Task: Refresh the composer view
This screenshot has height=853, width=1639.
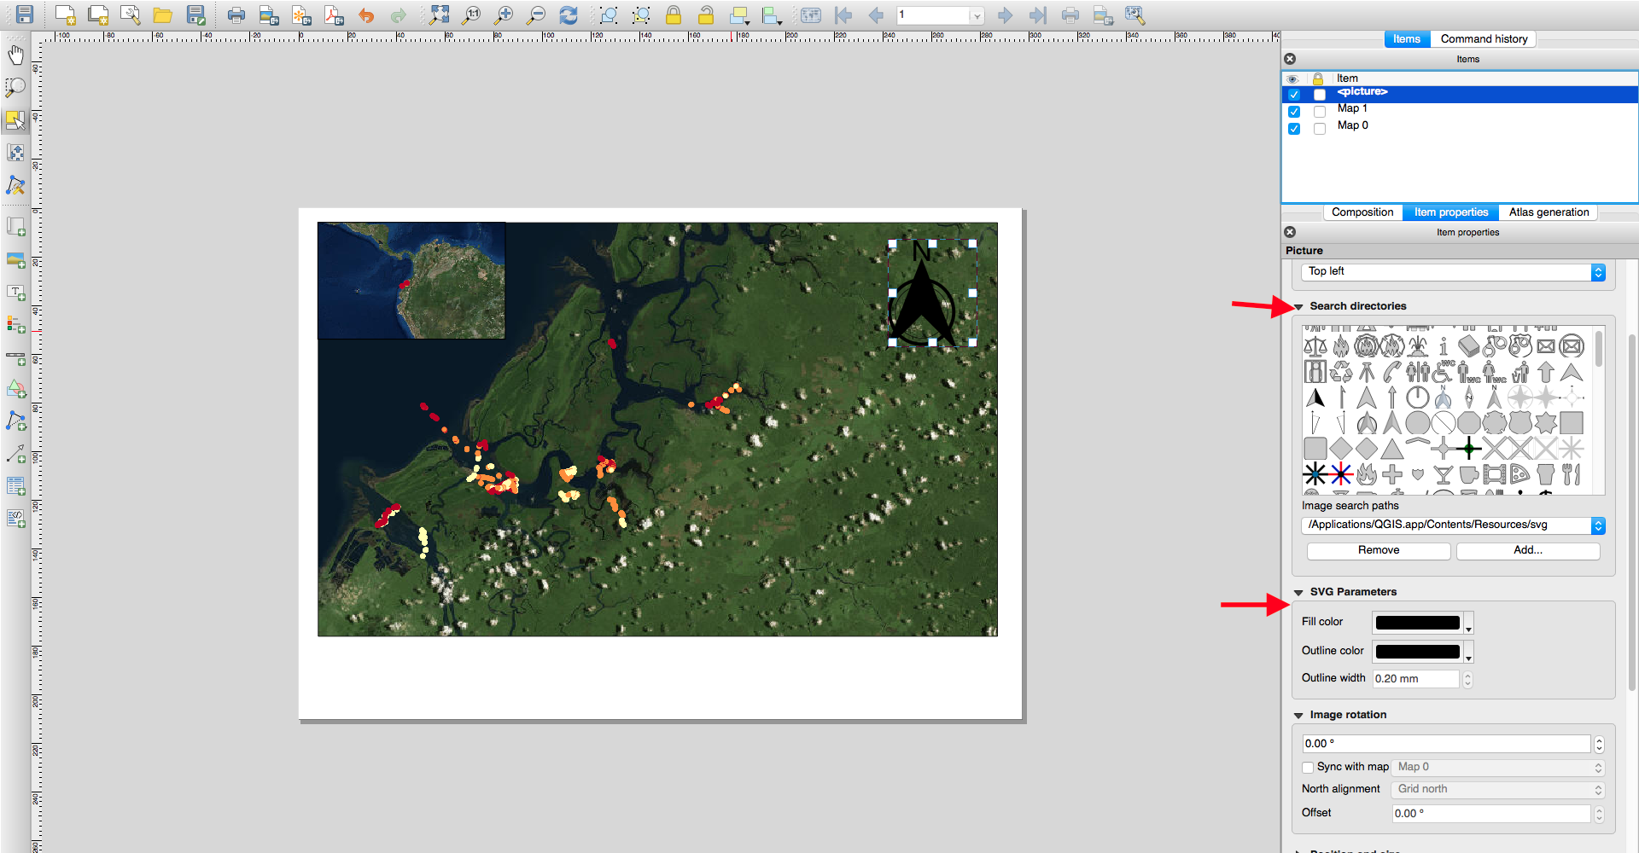Action: 569,15
